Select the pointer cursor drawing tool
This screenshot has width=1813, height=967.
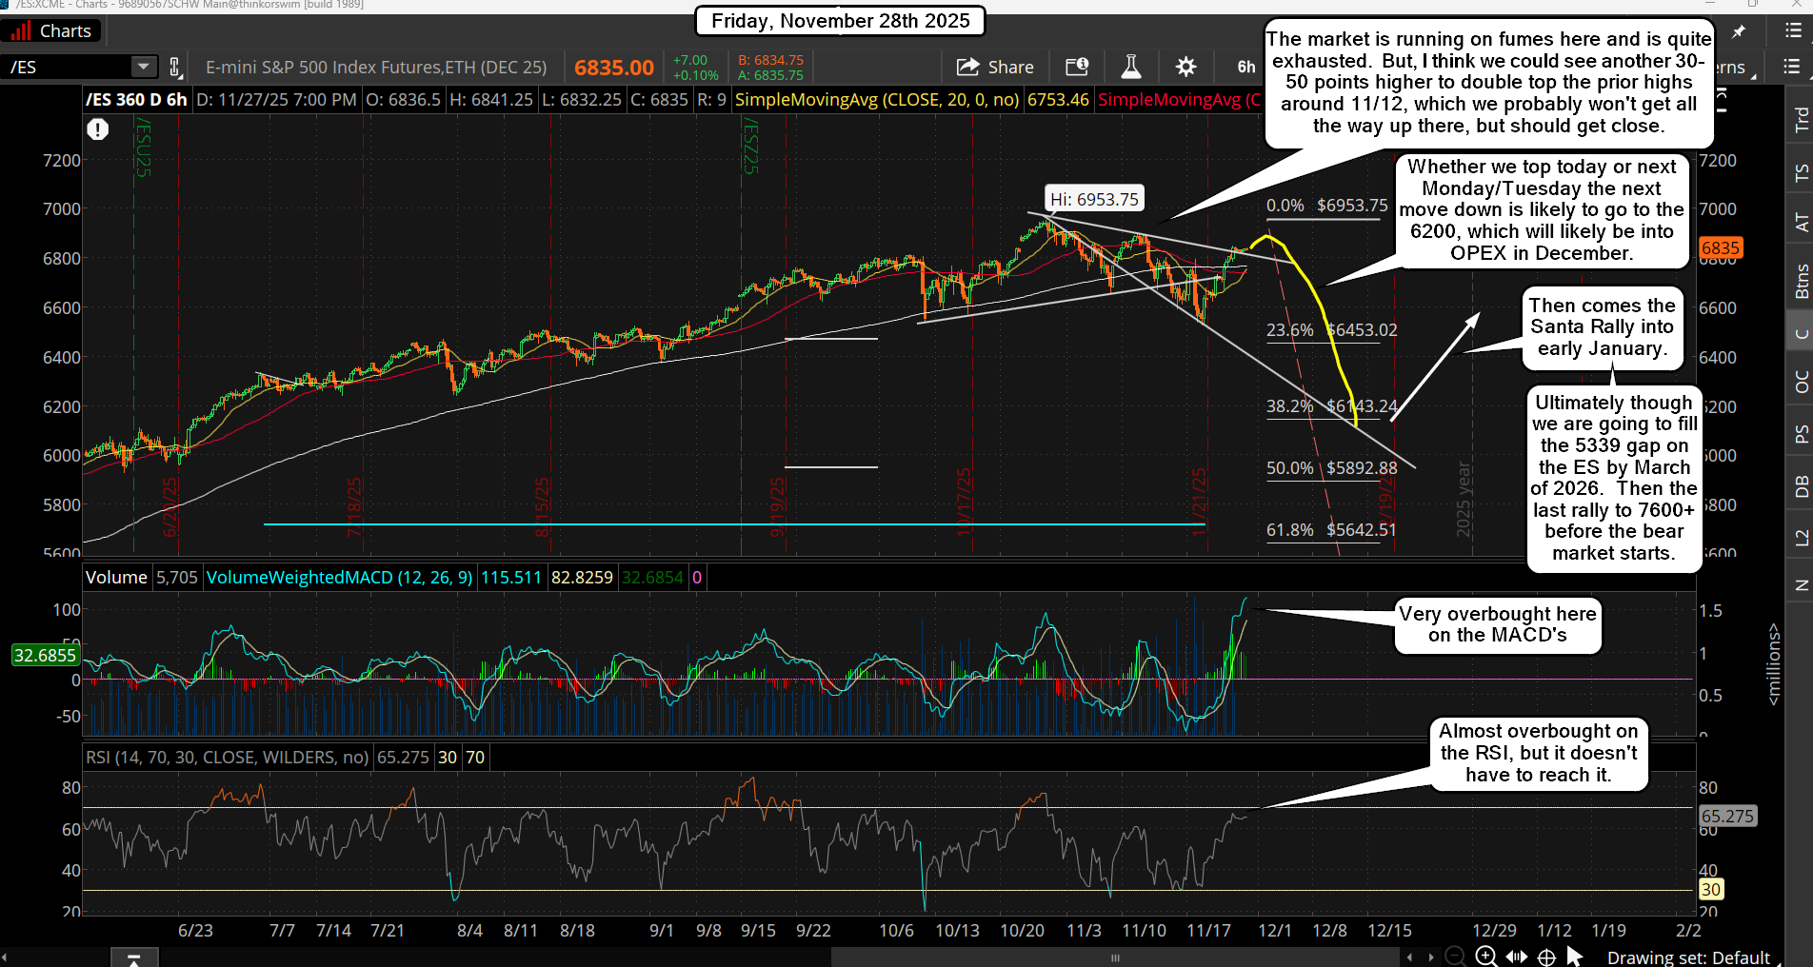click(1575, 957)
